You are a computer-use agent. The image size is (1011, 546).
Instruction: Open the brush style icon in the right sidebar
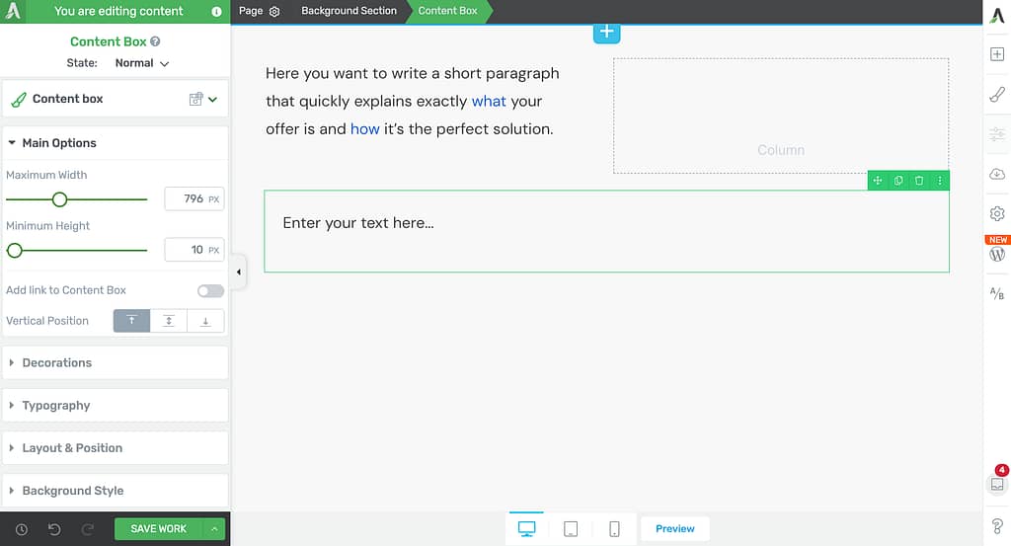pyautogui.click(x=997, y=94)
